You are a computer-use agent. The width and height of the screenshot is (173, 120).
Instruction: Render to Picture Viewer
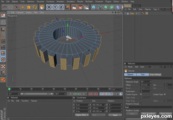(x=80, y=7)
